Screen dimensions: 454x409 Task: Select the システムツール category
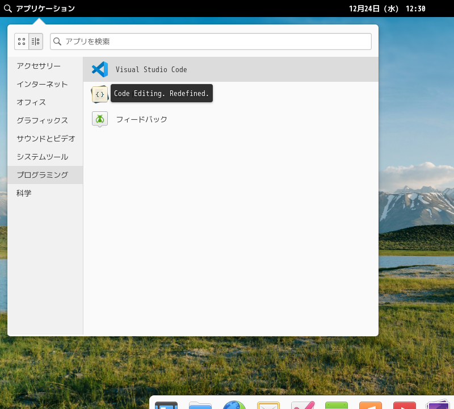click(45, 157)
